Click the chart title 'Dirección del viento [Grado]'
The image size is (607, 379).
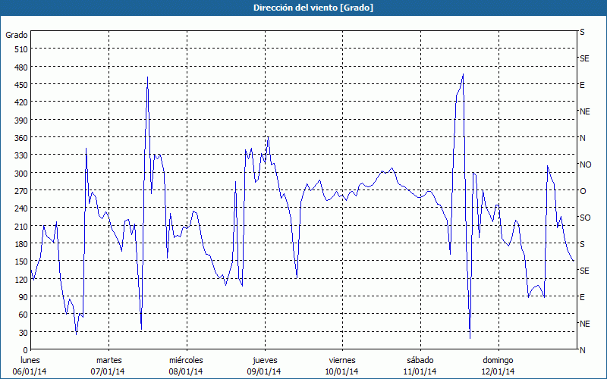click(313, 8)
